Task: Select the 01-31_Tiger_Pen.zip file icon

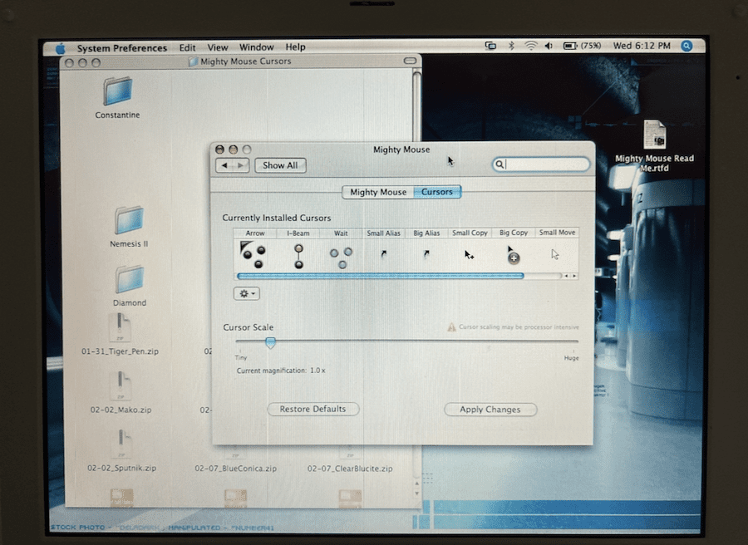Action: pos(121,327)
